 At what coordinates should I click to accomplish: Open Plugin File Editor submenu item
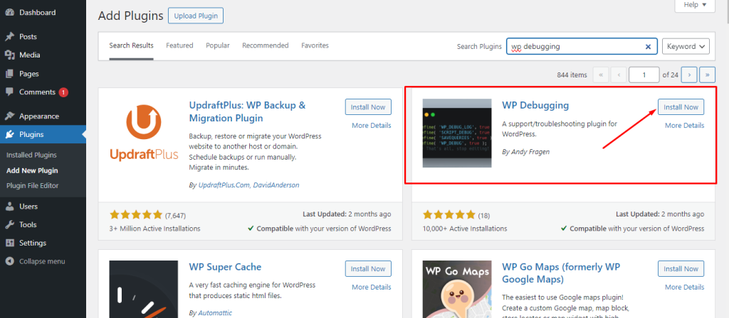pyautogui.click(x=33, y=186)
